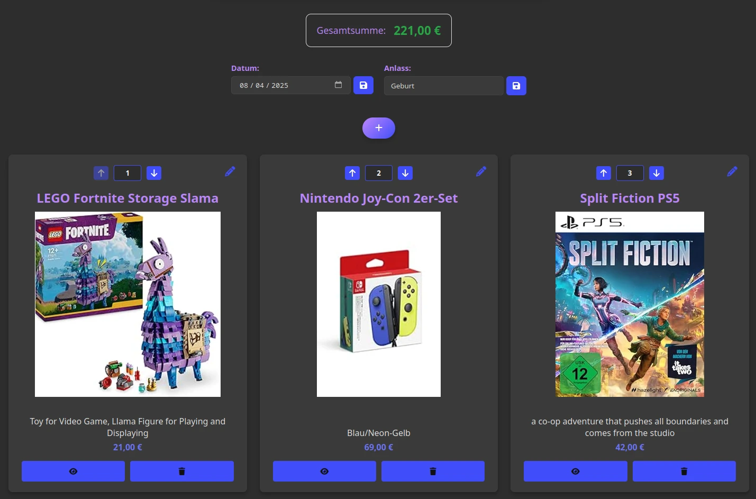Click the LEGO Fortnite Storage Slama title
This screenshot has width=756, height=499.
[x=127, y=198]
